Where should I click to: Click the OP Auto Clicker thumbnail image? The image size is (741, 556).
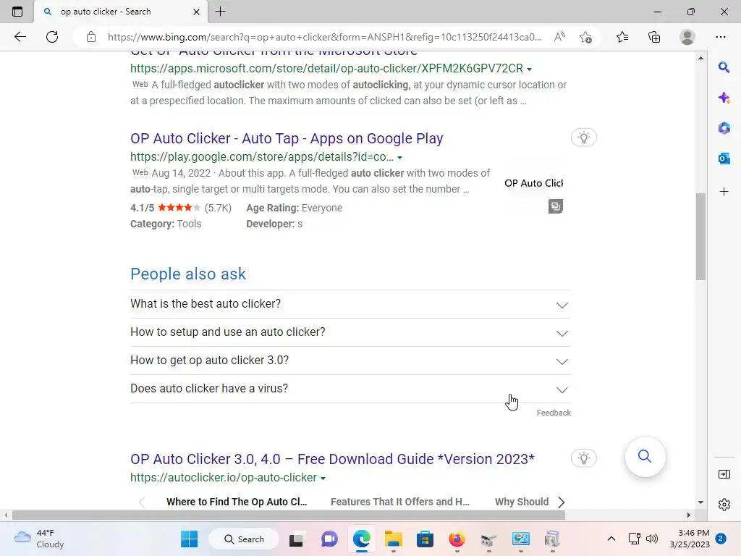533,183
